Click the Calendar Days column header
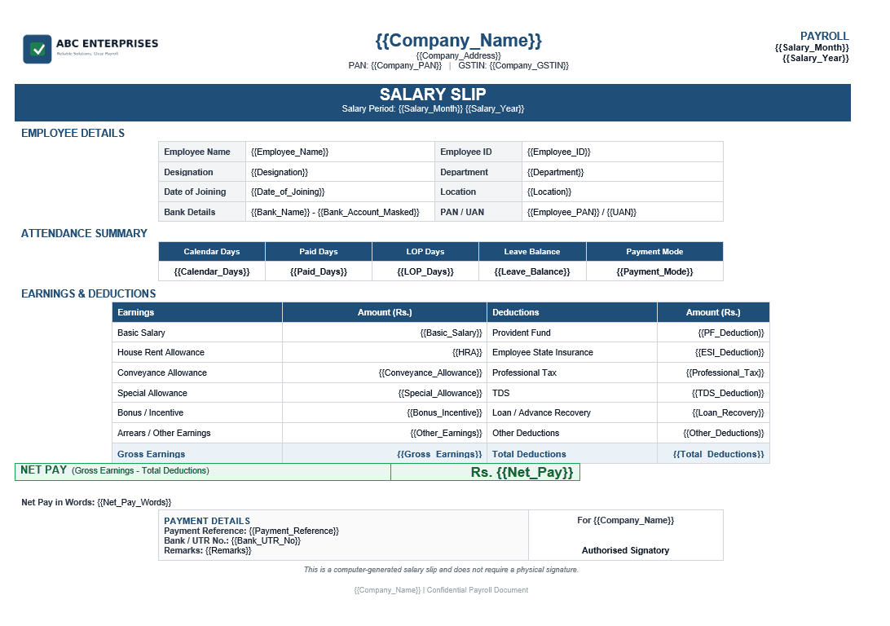Screen dimensions: 890x626 [212, 251]
